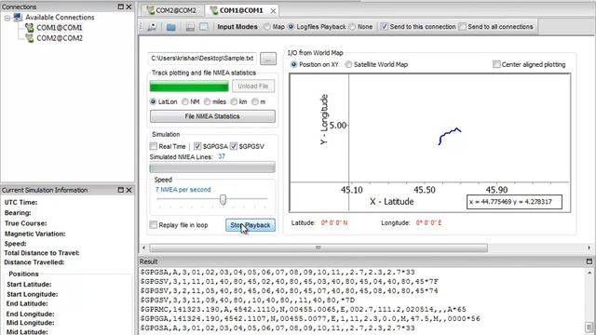This screenshot has height=335, width=596.
Task: Click the Stop Playback button
Action: [x=251, y=225]
